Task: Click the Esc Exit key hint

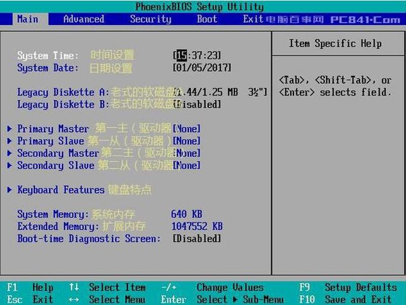Action: [30, 299]
